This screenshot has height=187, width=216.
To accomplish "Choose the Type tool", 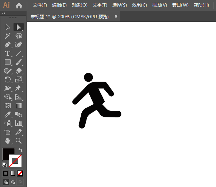I will coord(8,53).
